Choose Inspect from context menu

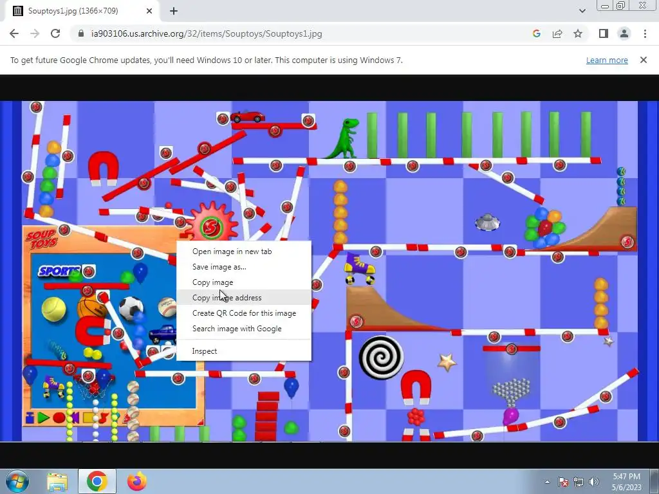pos(244,351)
